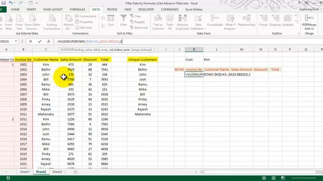
Task: Click Relationships
Action: tap(247, 21)
